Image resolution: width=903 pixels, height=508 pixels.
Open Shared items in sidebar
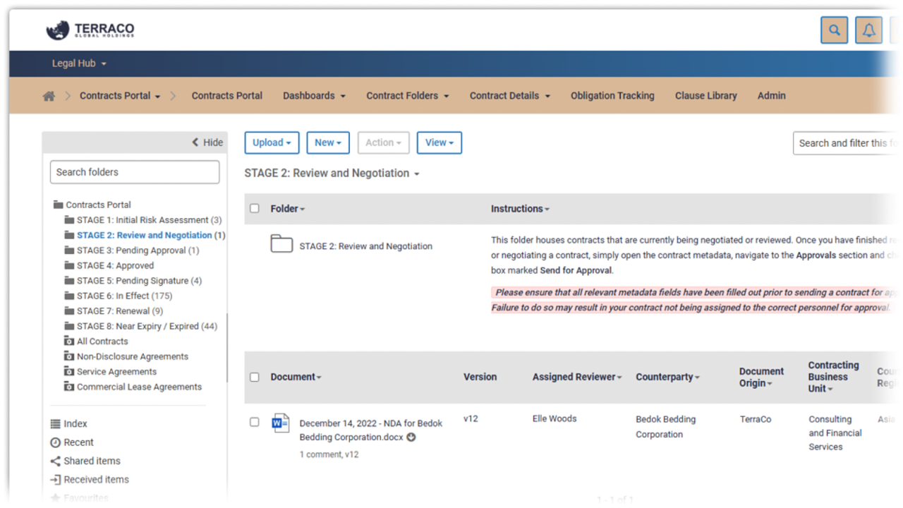92,461
